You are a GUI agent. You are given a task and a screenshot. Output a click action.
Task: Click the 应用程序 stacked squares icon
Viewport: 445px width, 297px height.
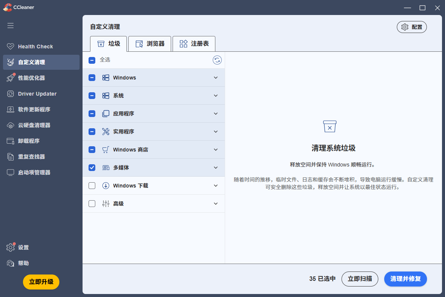(105, 114)
